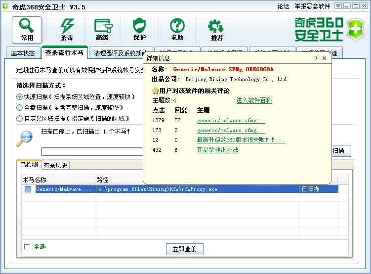This screenshot has height=274, width=371.
Task: Click Beijing Rising Technology Co., Ltd. text
Action: (x=237, y=79)
